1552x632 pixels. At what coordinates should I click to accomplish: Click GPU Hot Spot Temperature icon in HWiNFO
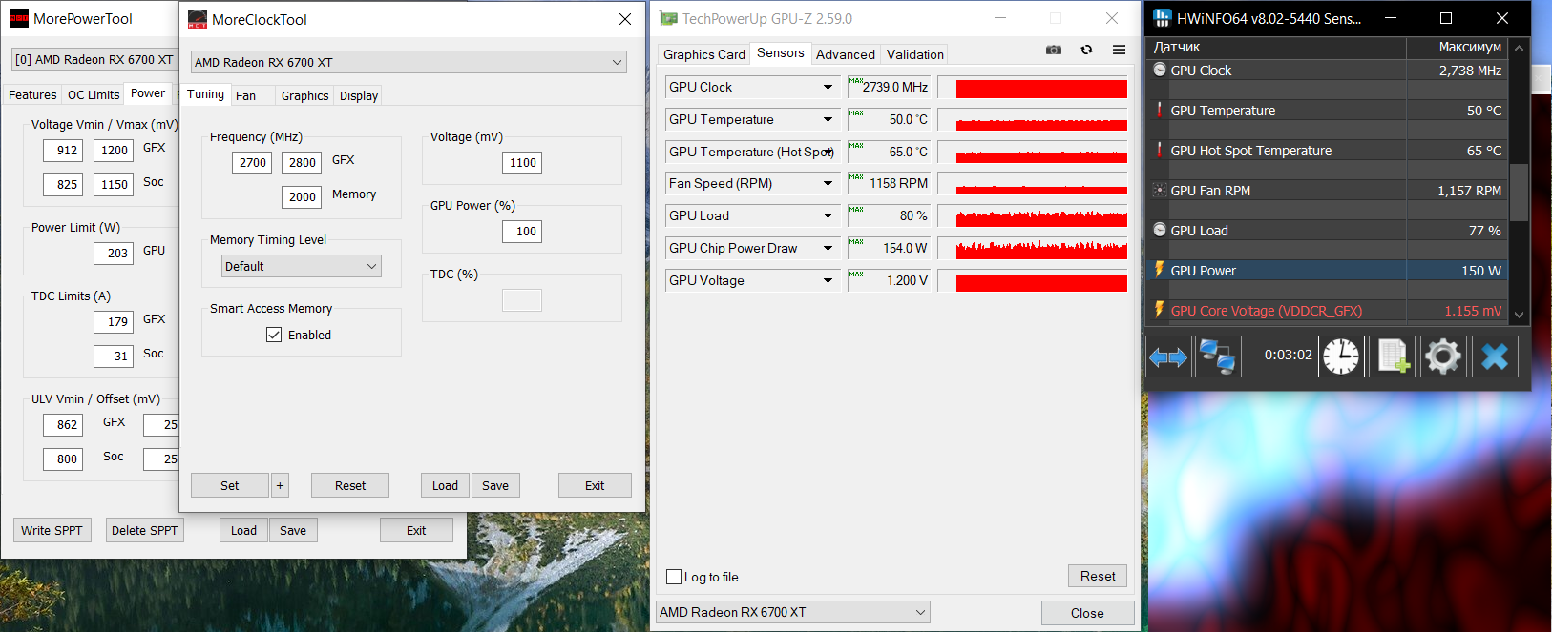(x=1160, y=150)
